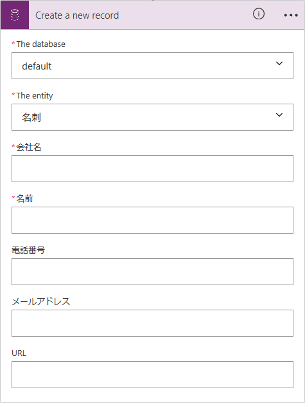The height and width of the screenshot is (403, 305).
Task: Click the chevron on the entity field
Action: 279,115
